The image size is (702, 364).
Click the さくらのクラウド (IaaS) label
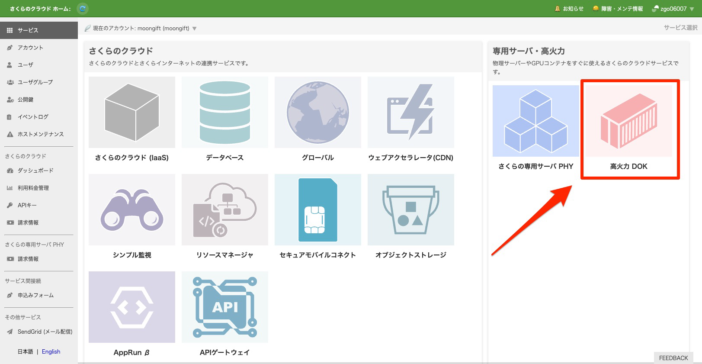pos(132,158)
